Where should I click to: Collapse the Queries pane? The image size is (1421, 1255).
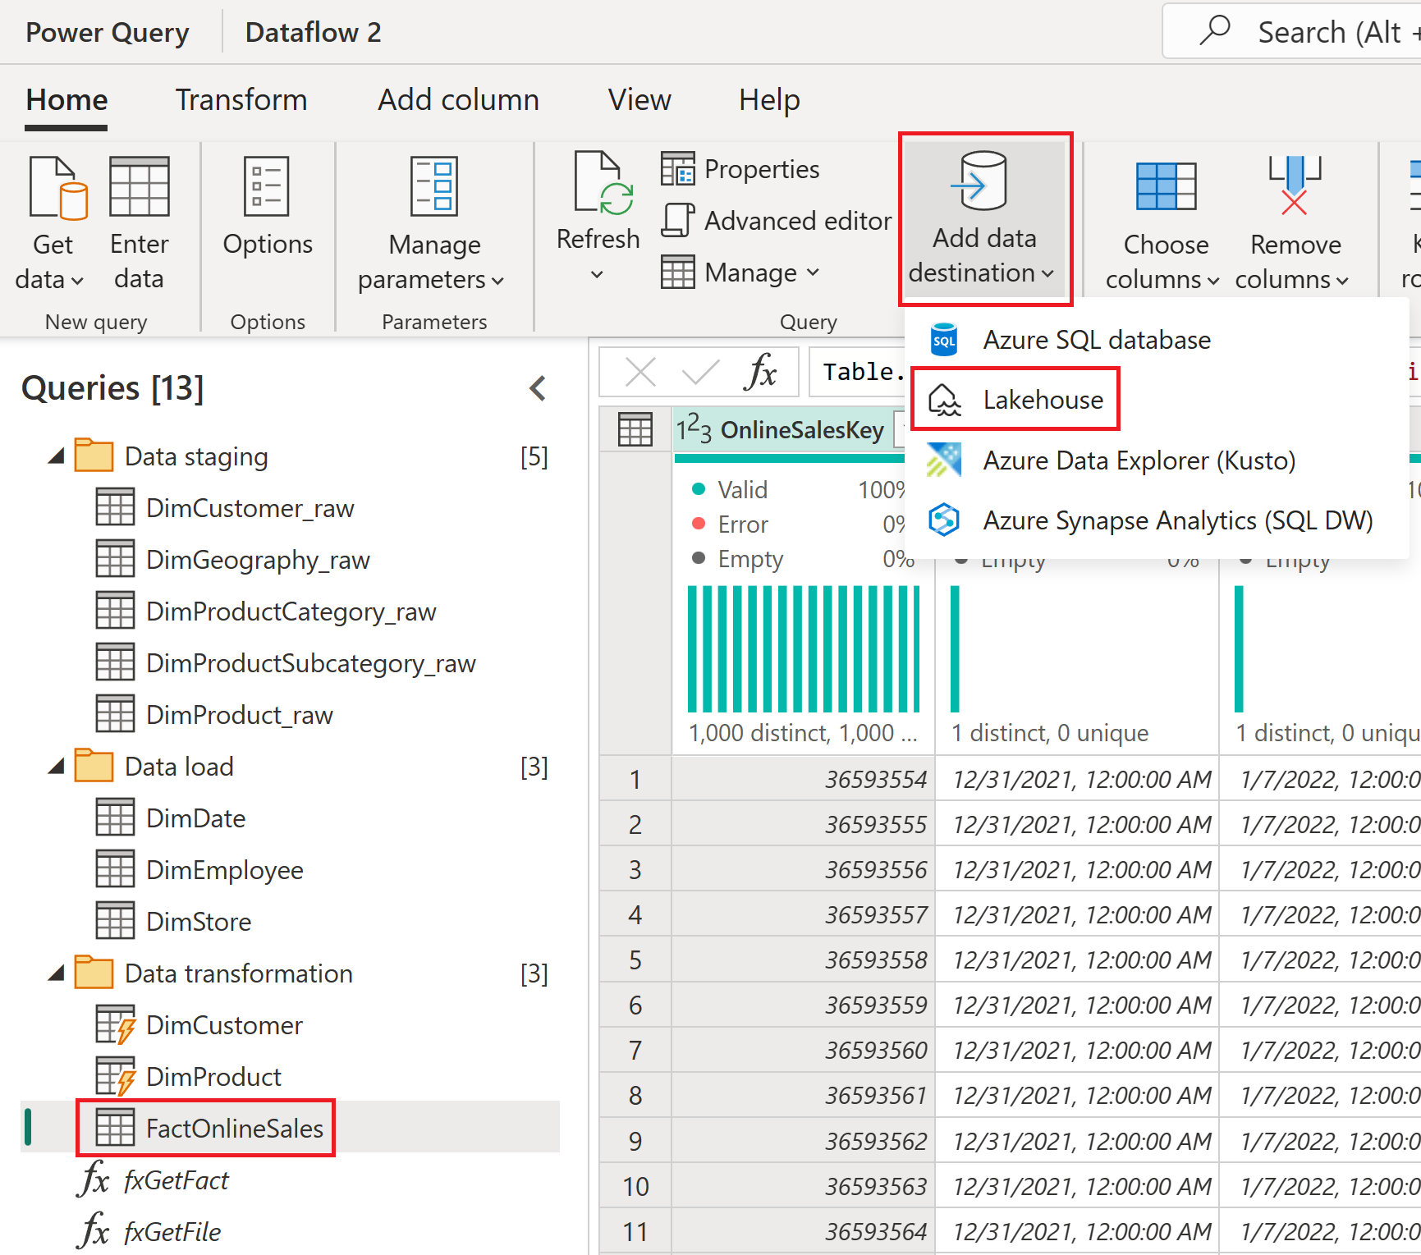[538, 388]
